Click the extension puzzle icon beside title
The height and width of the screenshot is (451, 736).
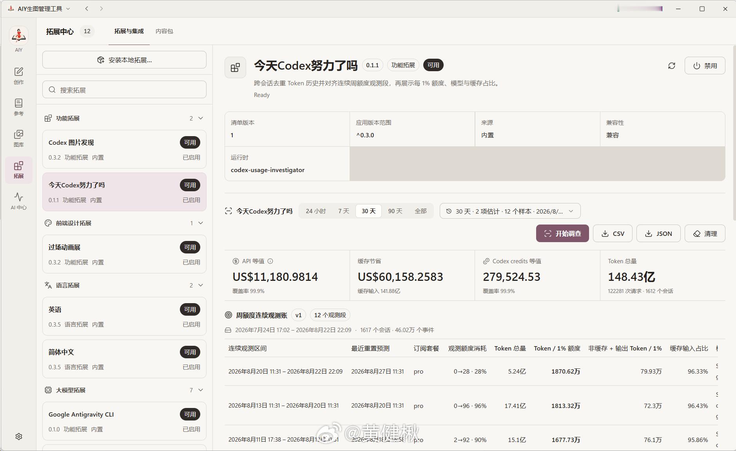click(235, 68)
